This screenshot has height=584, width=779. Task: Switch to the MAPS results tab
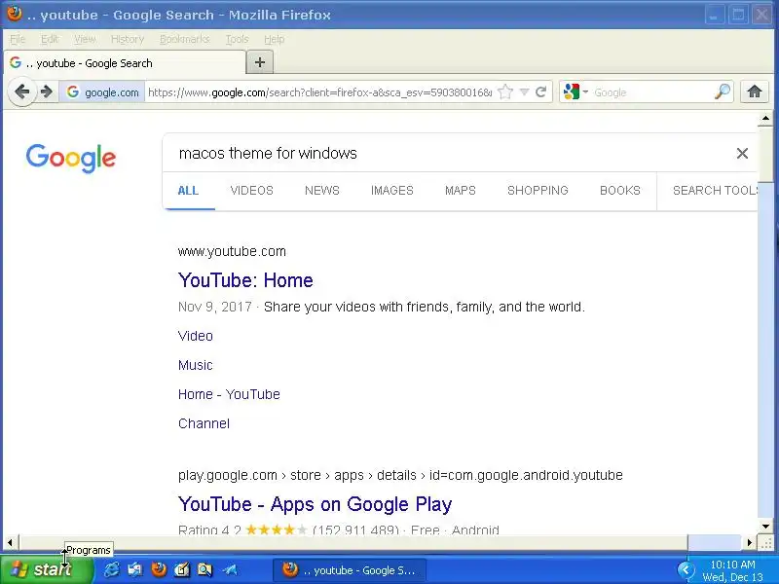[461, 191]
